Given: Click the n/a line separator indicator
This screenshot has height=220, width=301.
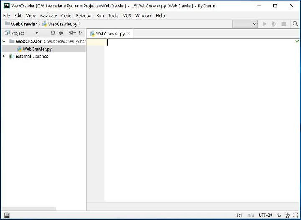Looking at the screenshot, I should click(251, 215).
